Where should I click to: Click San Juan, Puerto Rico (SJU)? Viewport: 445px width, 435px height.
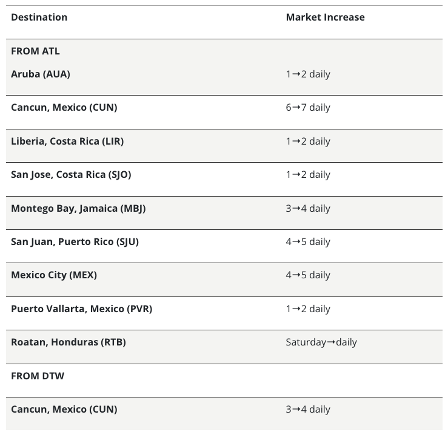(75, 242)
